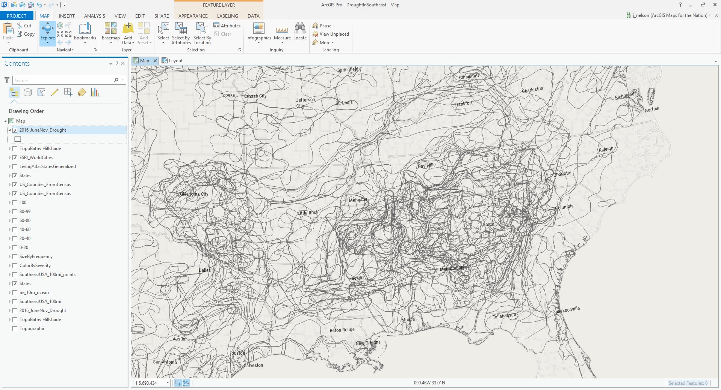The height and width of the screenshot is (390, 721).
Task: Check the LivingAtlasStatesGeneralized layer checkbox
Action: pos(15,166)
